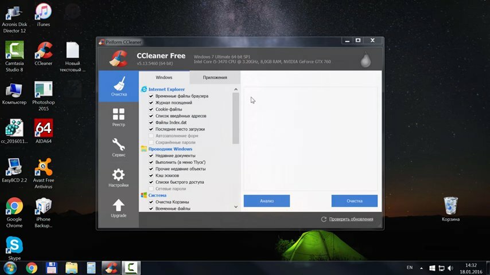Screen dimensions: 490x275
Task: Open the Настройки settings section
Action: point(119,178)
